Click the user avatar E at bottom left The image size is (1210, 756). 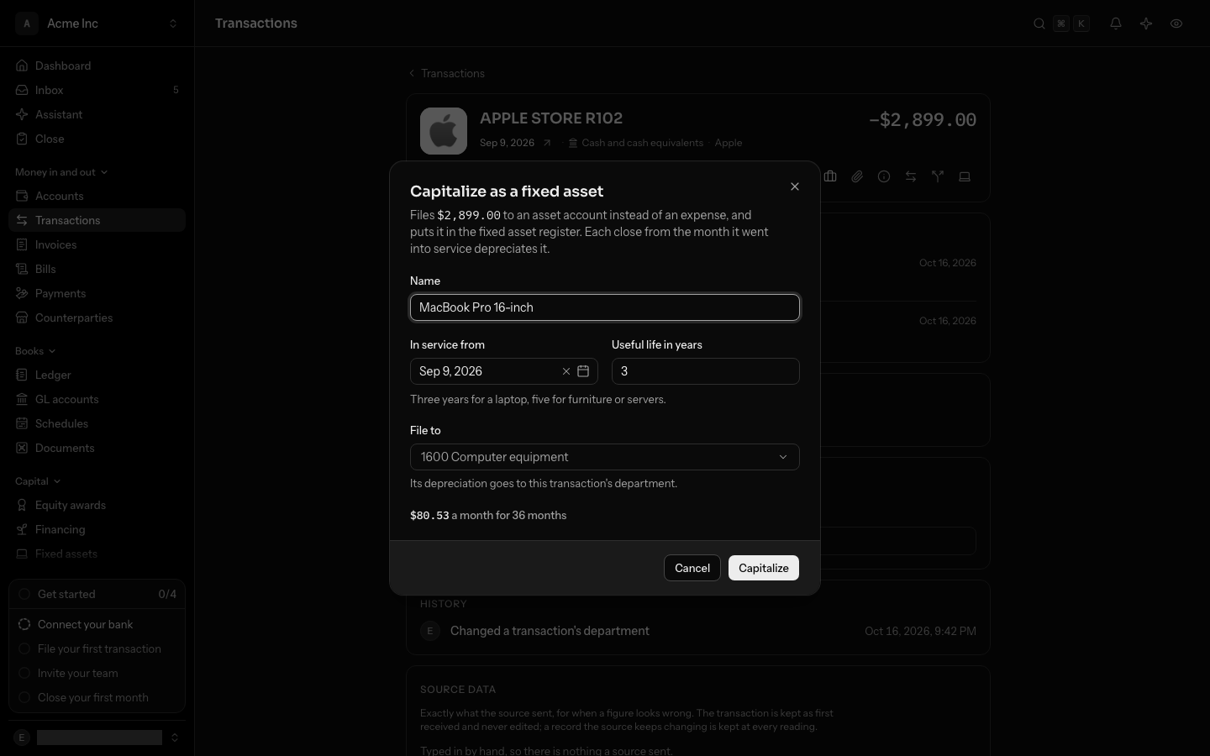[22, 738]
